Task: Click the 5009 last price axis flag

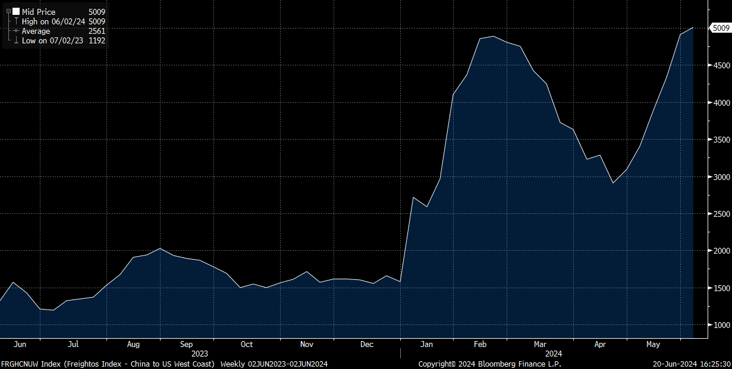Action: click(x=721, y=28)
